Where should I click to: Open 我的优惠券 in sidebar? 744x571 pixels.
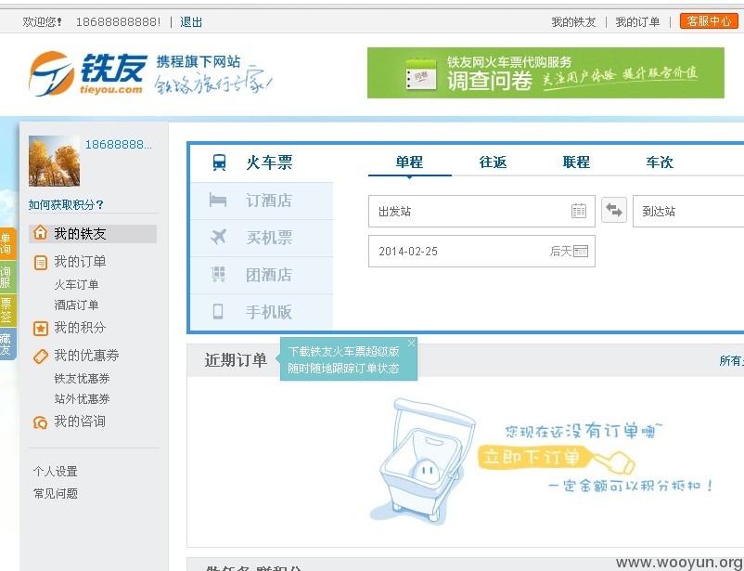[x=86, y=356]
